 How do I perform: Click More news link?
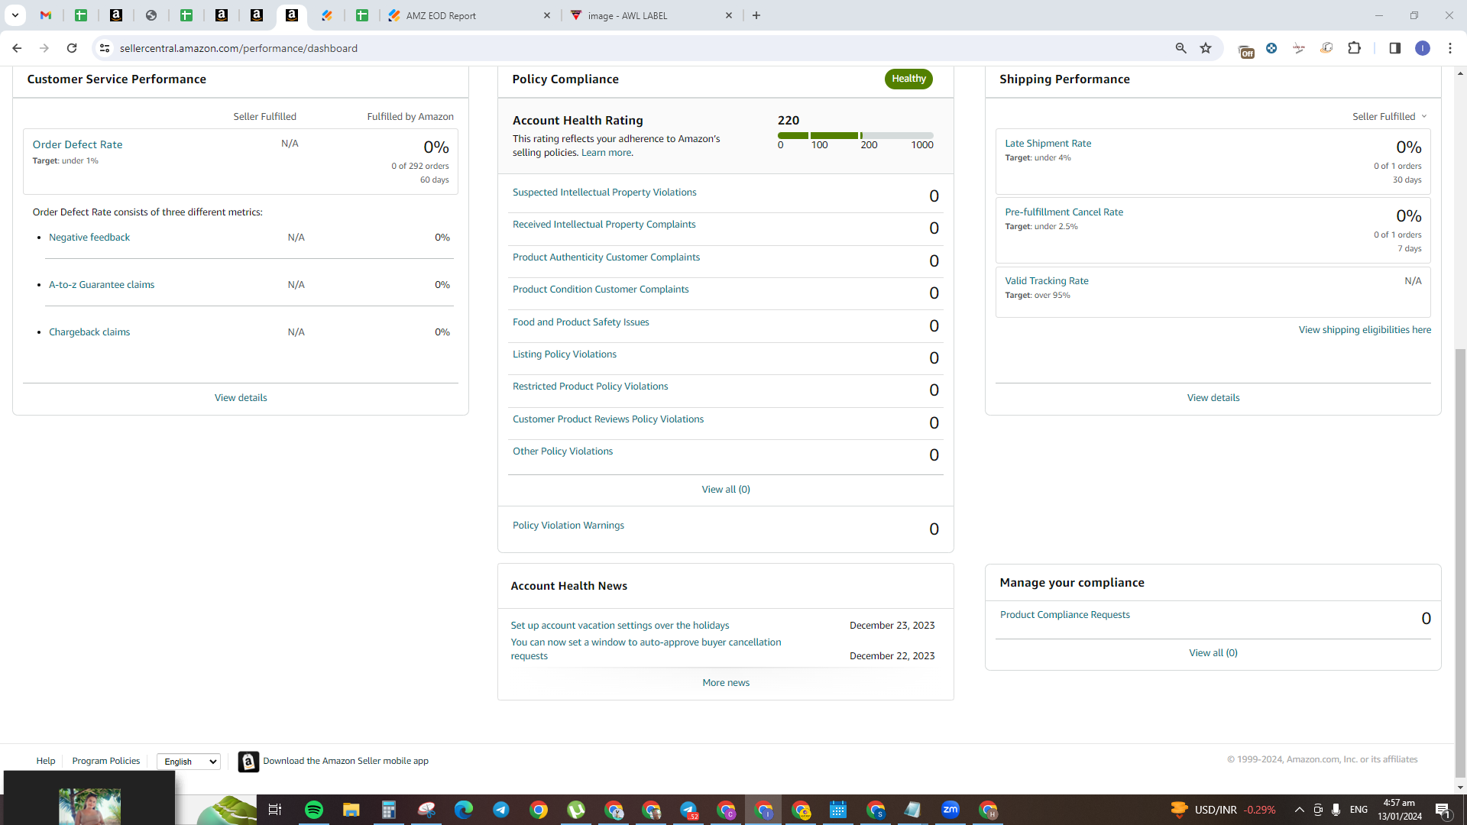coord(726,683)
